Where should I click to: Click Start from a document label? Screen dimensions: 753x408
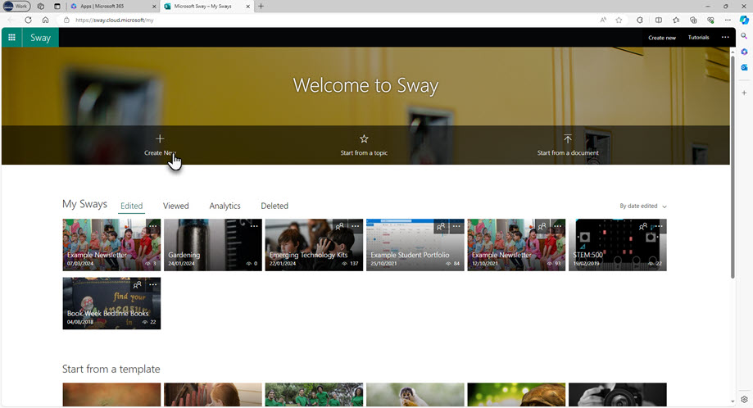coord(568,152)
